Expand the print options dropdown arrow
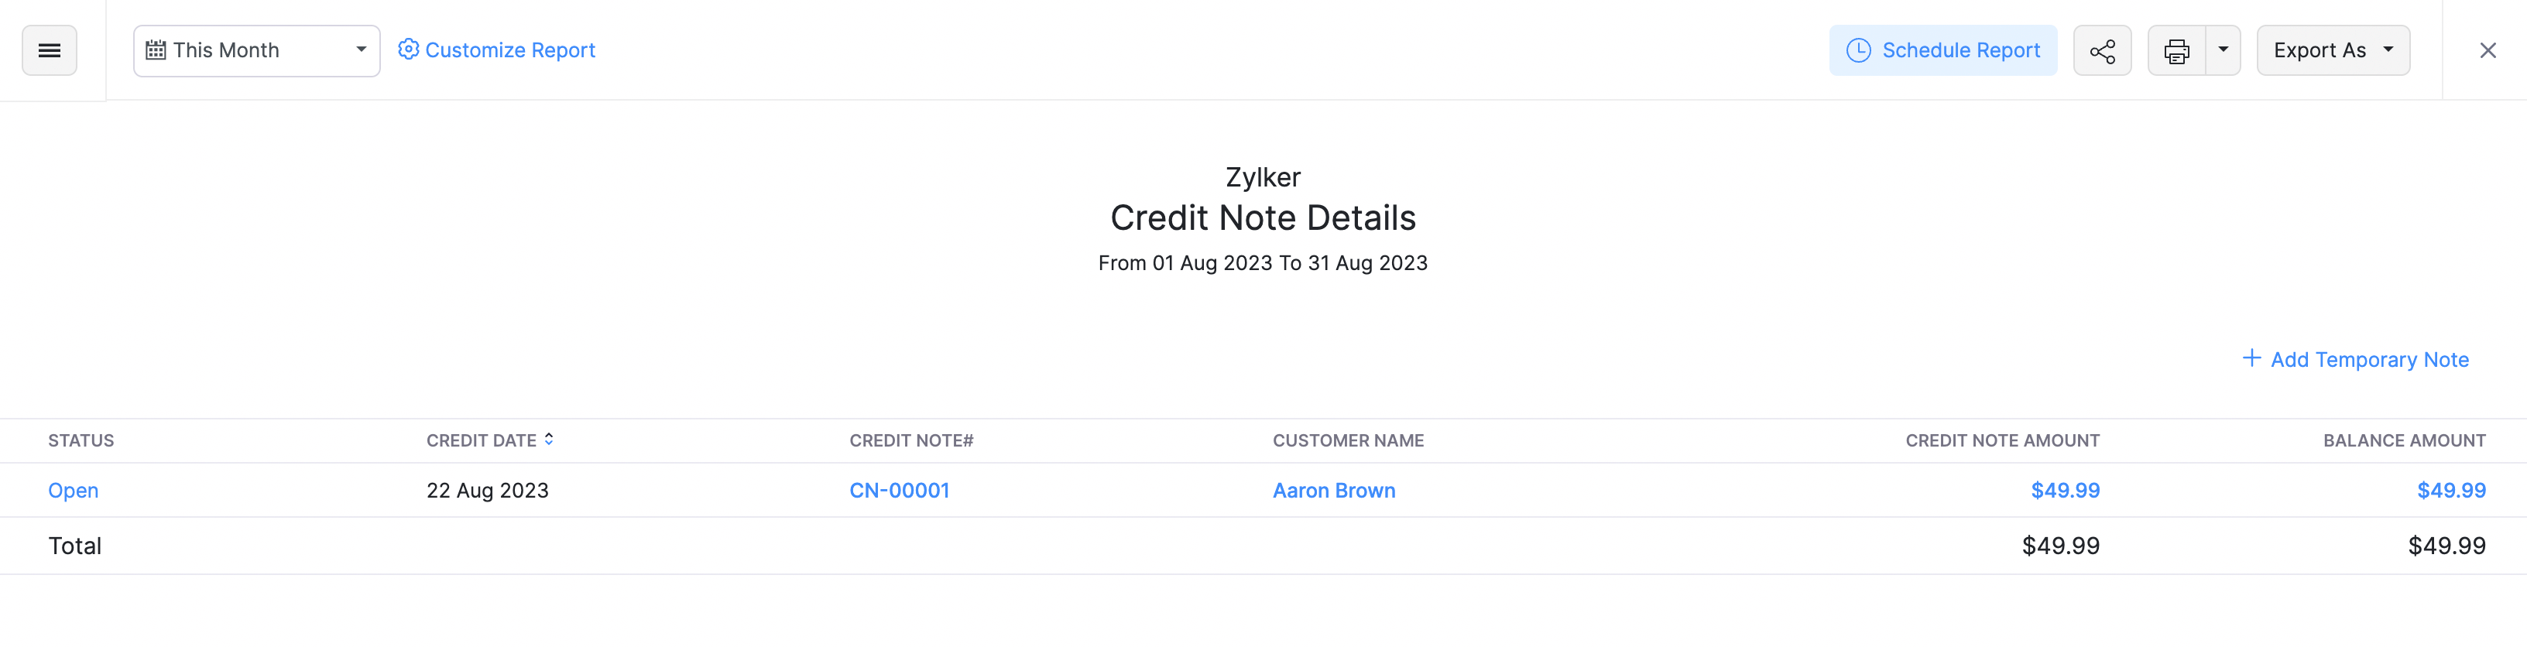Image resolution: width=2527 pixels, height=647 pixels. coord(2223,50)
